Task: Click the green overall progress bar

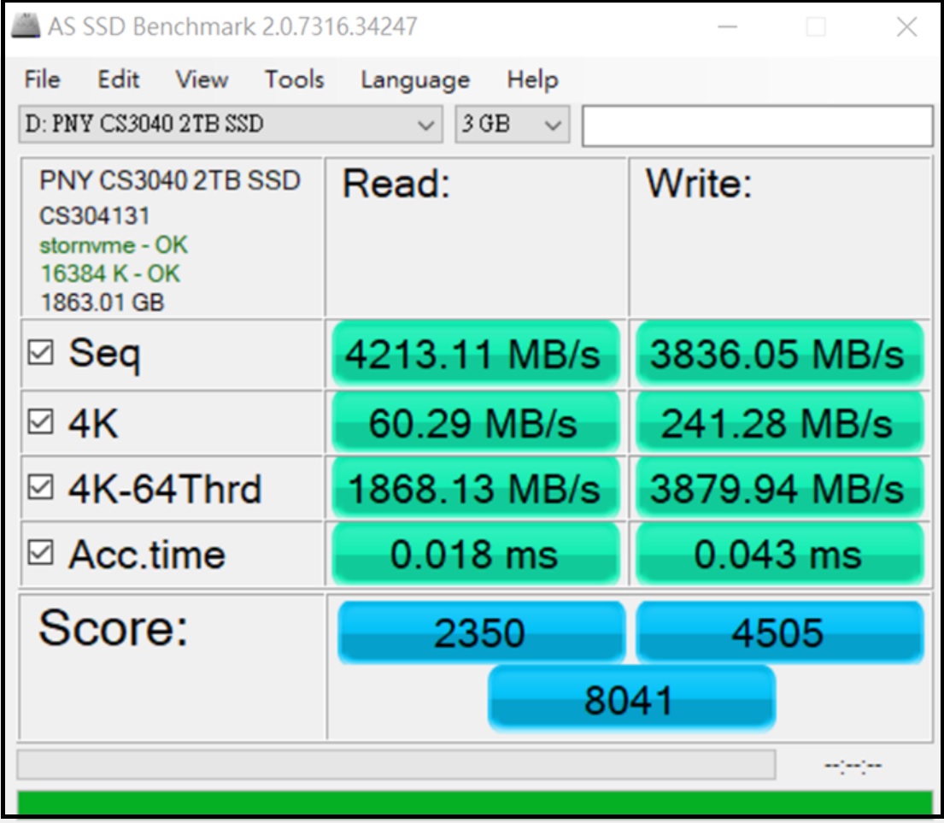Action: 475,803
